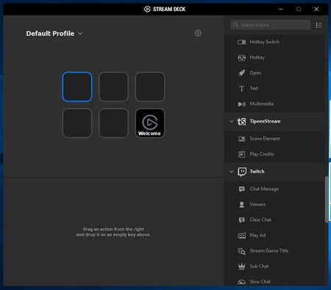Image resolution: width=331 pixels, height=290 pixels.
Task: Choose the Play Ad action
Action: coord(274,235)
